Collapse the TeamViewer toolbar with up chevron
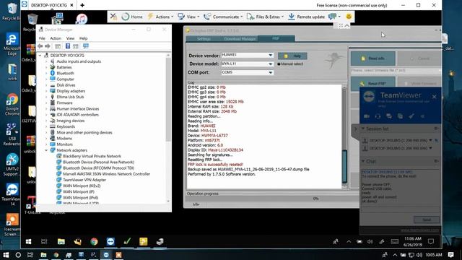 pos(347,26)
